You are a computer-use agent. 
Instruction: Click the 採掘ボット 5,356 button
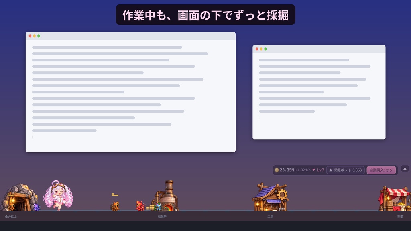pyautogui.click(x=346, y=170)
